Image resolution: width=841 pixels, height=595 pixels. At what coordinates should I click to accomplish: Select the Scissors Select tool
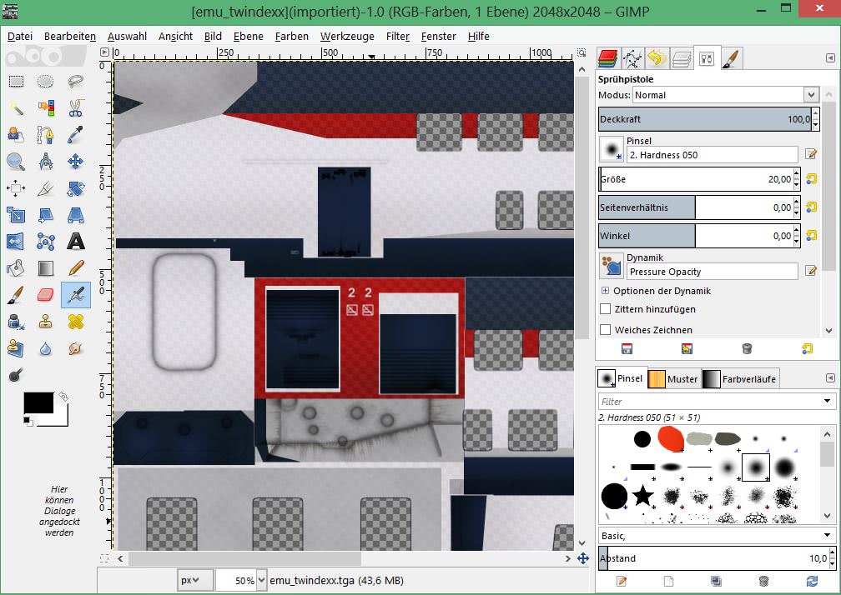[x=76, y=108]
